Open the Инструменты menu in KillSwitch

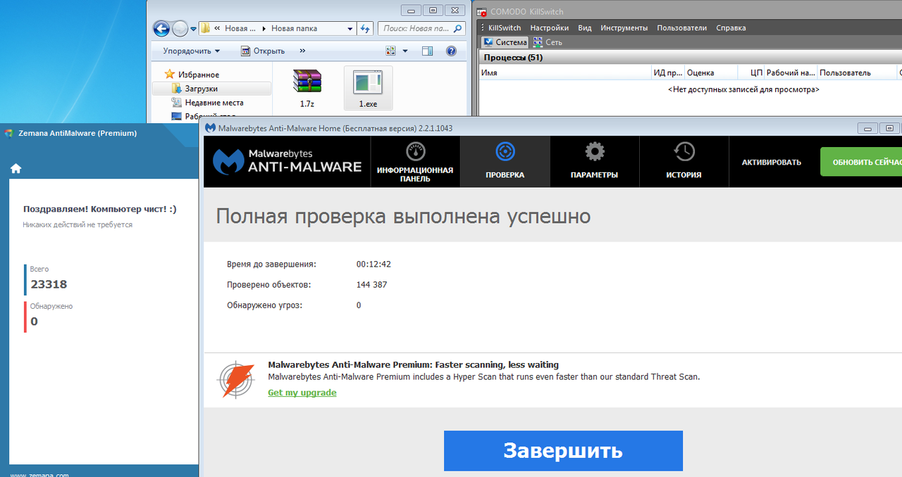[624, 28]
